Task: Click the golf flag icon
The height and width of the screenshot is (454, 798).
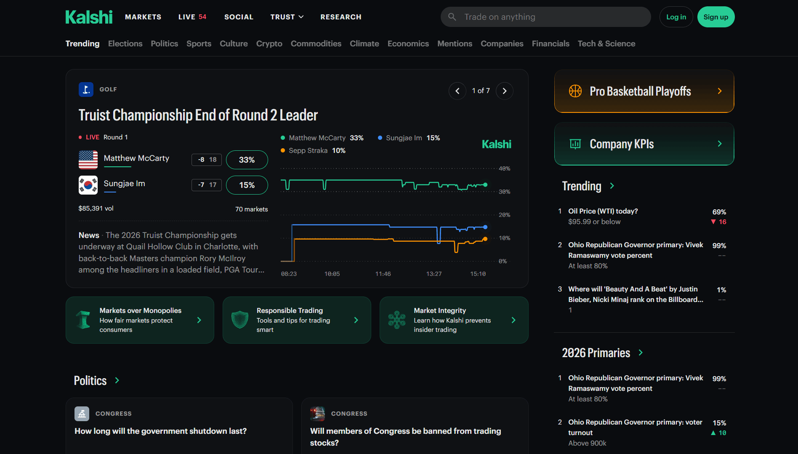Action: tap(86, 89)
